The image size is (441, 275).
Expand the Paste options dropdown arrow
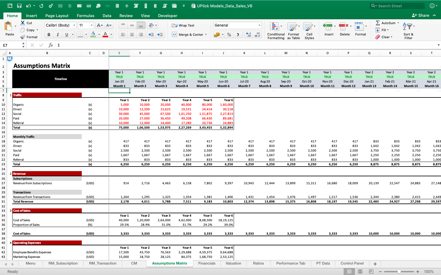[15, 26]
